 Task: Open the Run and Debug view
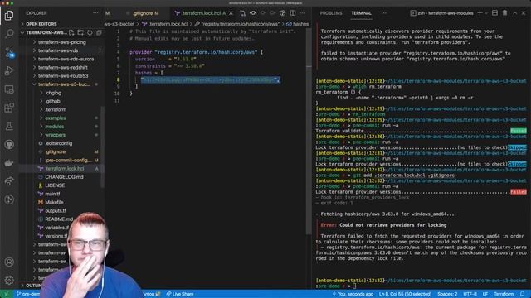tap(9, 70)
